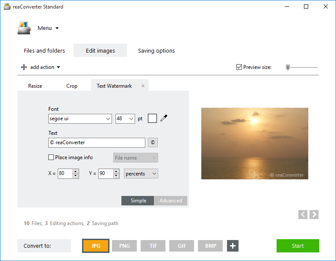The height and width of the screenshot is (261, 336).
Task: Click the add action plus icon
Action: pos(24,67)
